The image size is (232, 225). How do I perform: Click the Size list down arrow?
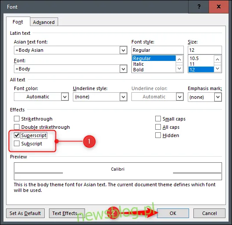pyautogui.click(x=217, y=68)
